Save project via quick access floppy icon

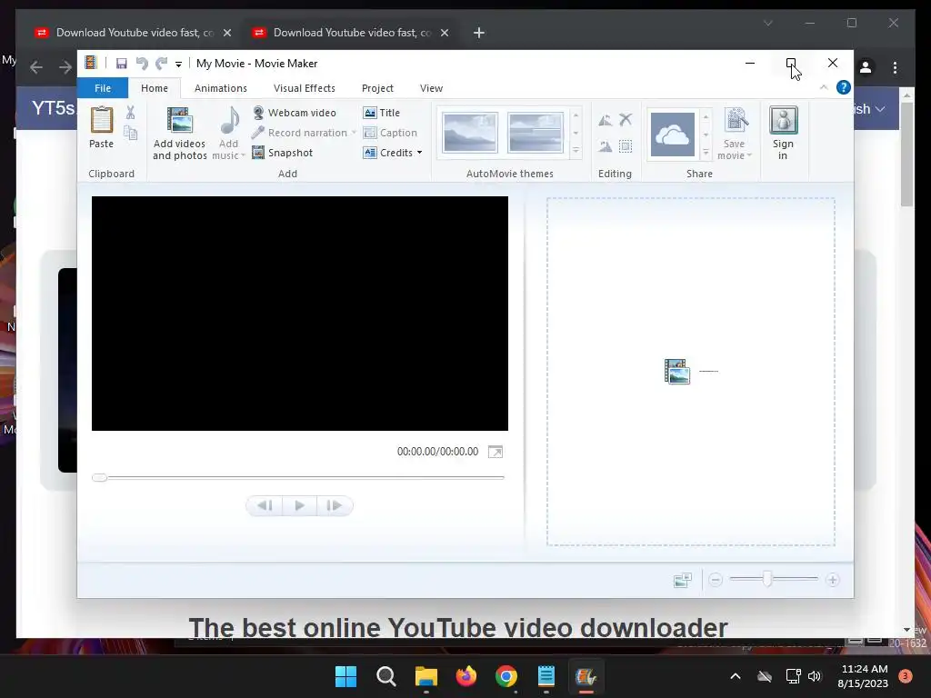point(121,64)
